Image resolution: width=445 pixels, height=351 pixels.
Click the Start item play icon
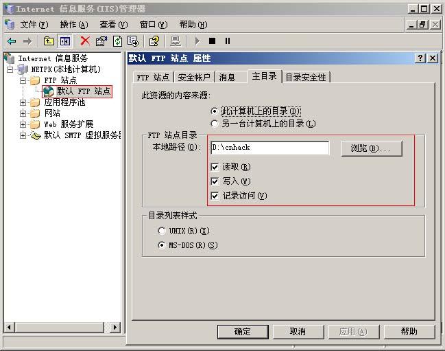coord(197,41)
